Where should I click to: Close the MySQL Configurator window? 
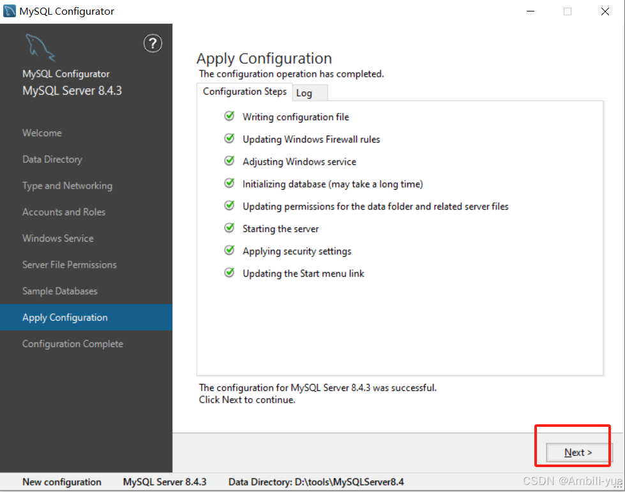click(x=605, y=11)
